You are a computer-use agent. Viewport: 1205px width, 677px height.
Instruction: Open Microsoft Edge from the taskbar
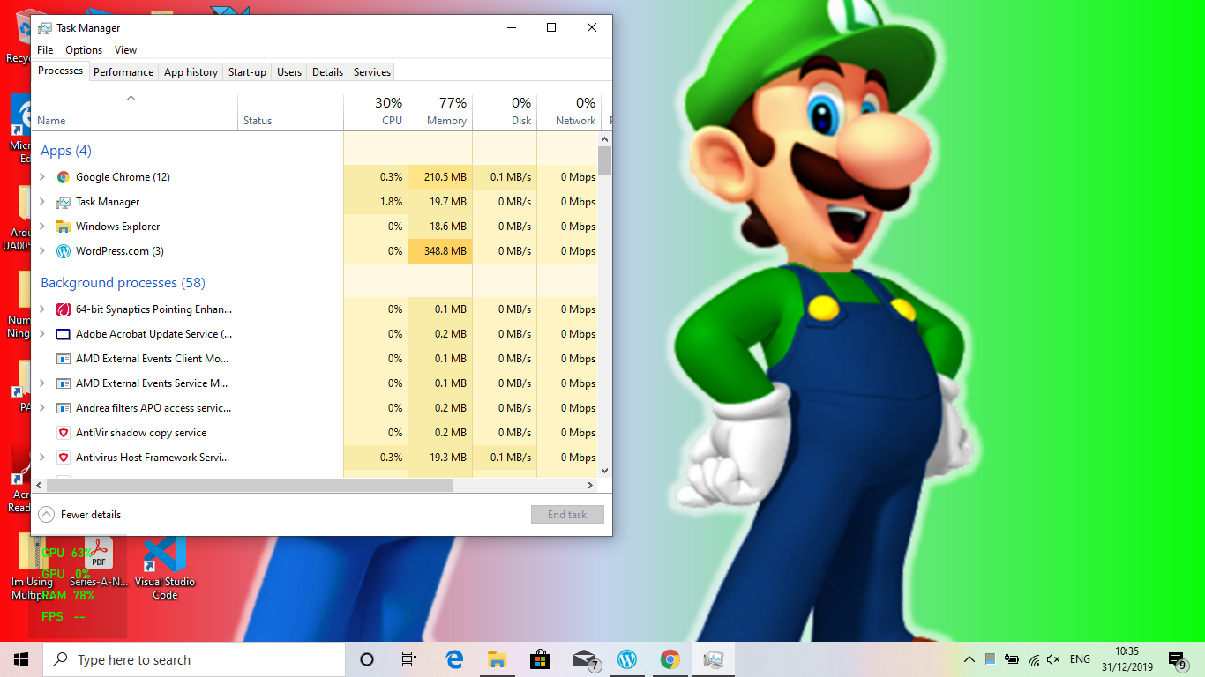coord(454,659)
